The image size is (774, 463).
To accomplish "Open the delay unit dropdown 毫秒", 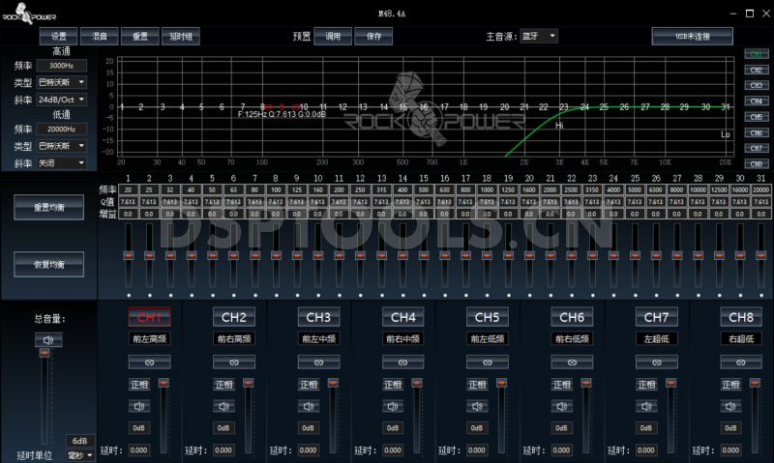I will [79, 454].
